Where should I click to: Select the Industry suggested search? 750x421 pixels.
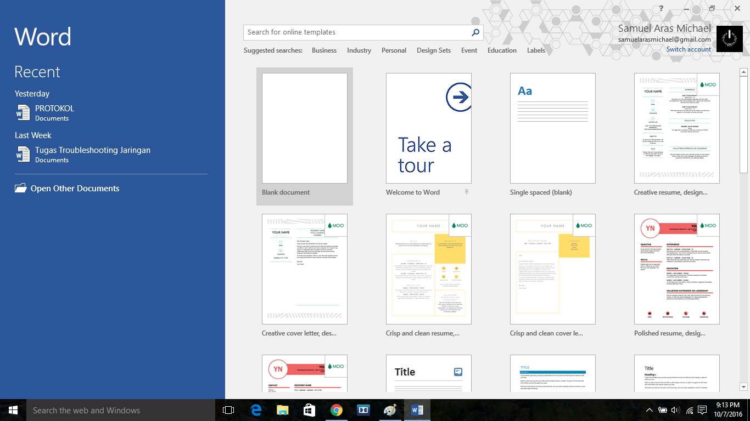coord(359,50)
